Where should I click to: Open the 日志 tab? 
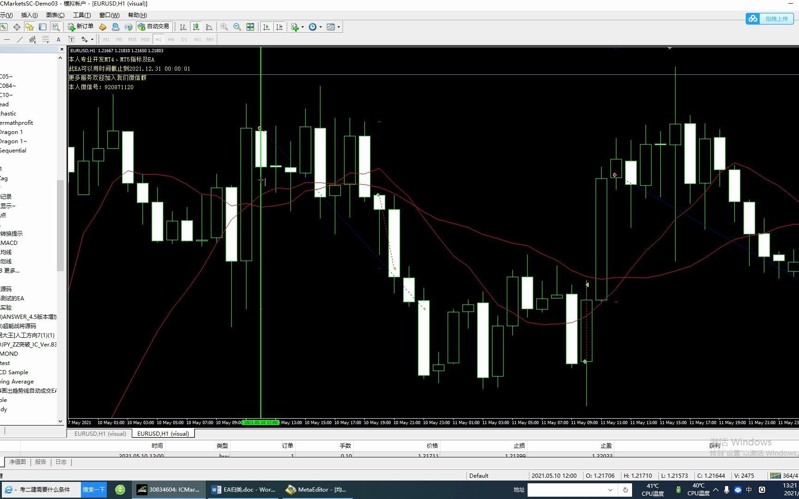pyautogui.click(x=61, y=462)
